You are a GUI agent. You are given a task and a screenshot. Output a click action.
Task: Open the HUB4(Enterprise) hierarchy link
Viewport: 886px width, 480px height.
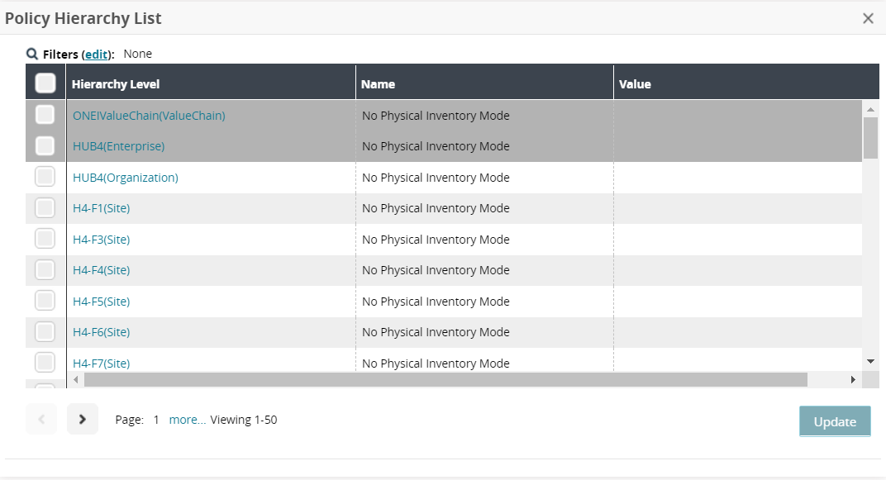118,146
